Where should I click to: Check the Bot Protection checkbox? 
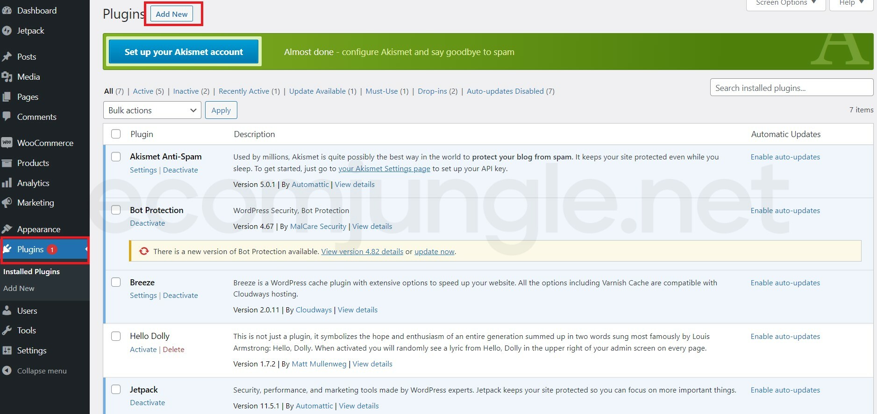coord(116,210)
